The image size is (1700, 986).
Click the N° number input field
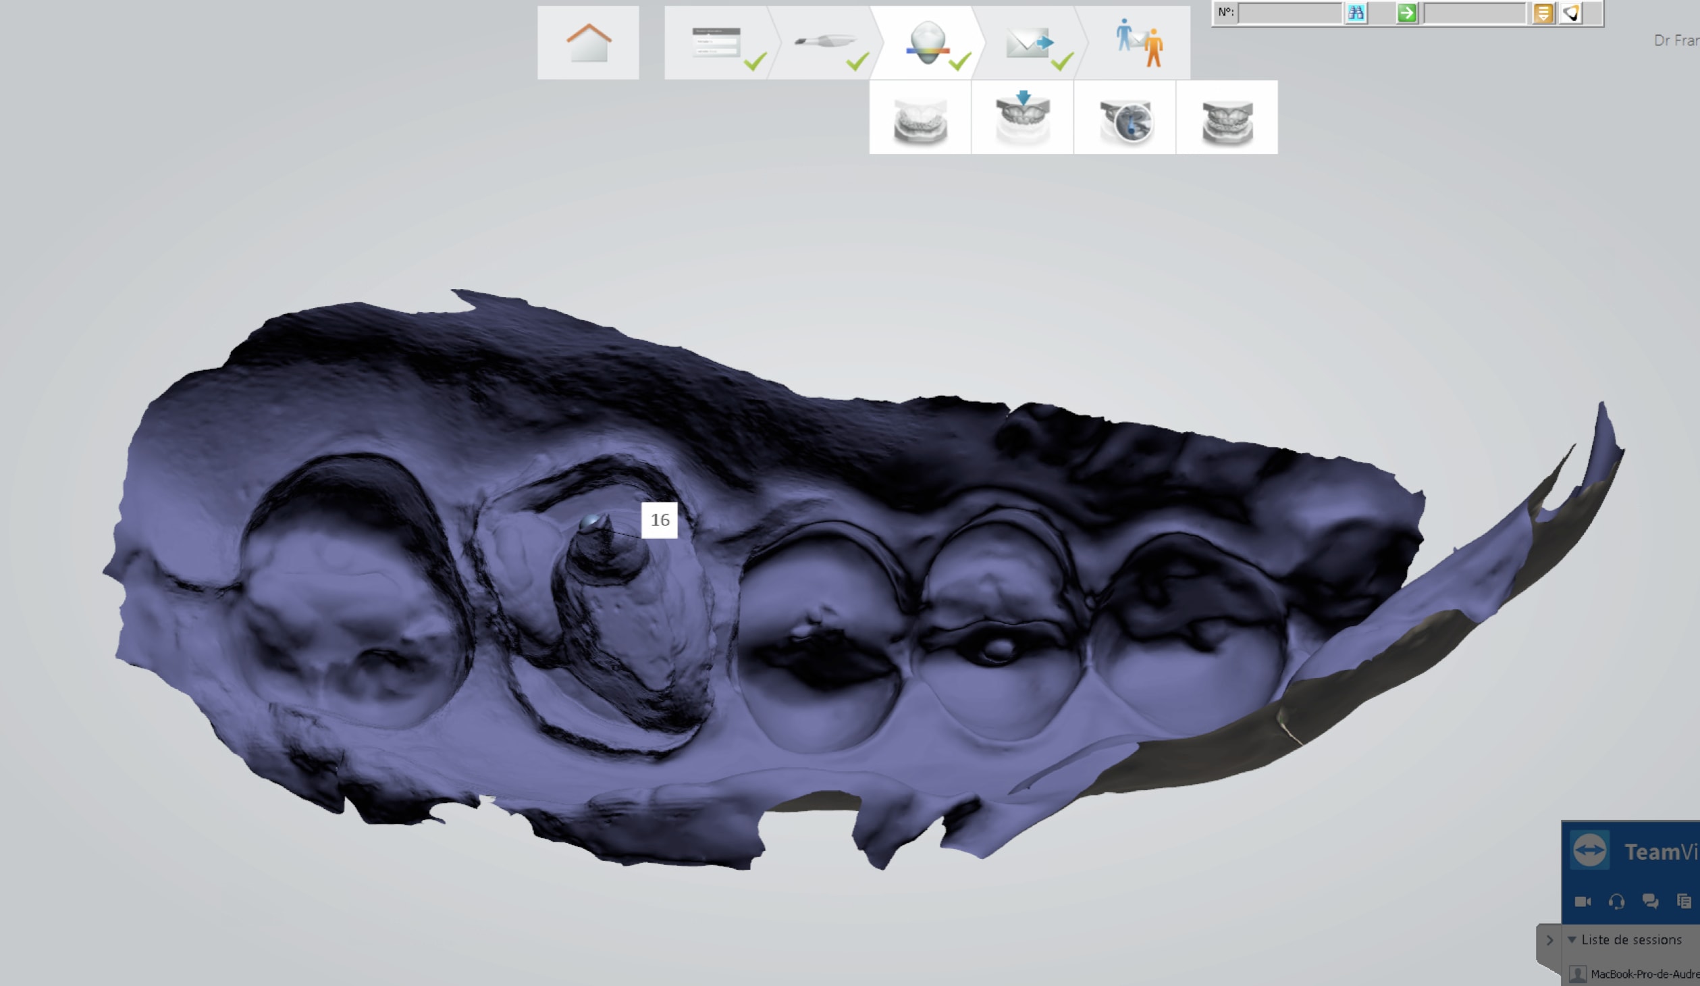1290,13
